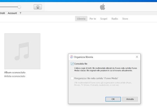157x109 pixels.
Task: Confirm with the OK button
Action: 113,99
